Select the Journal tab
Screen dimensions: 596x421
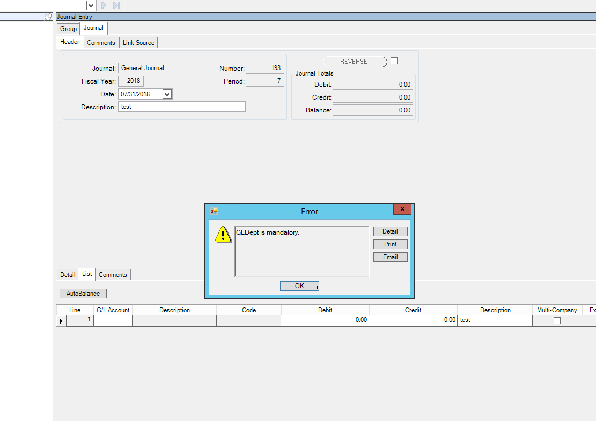[x=93, y=28]
